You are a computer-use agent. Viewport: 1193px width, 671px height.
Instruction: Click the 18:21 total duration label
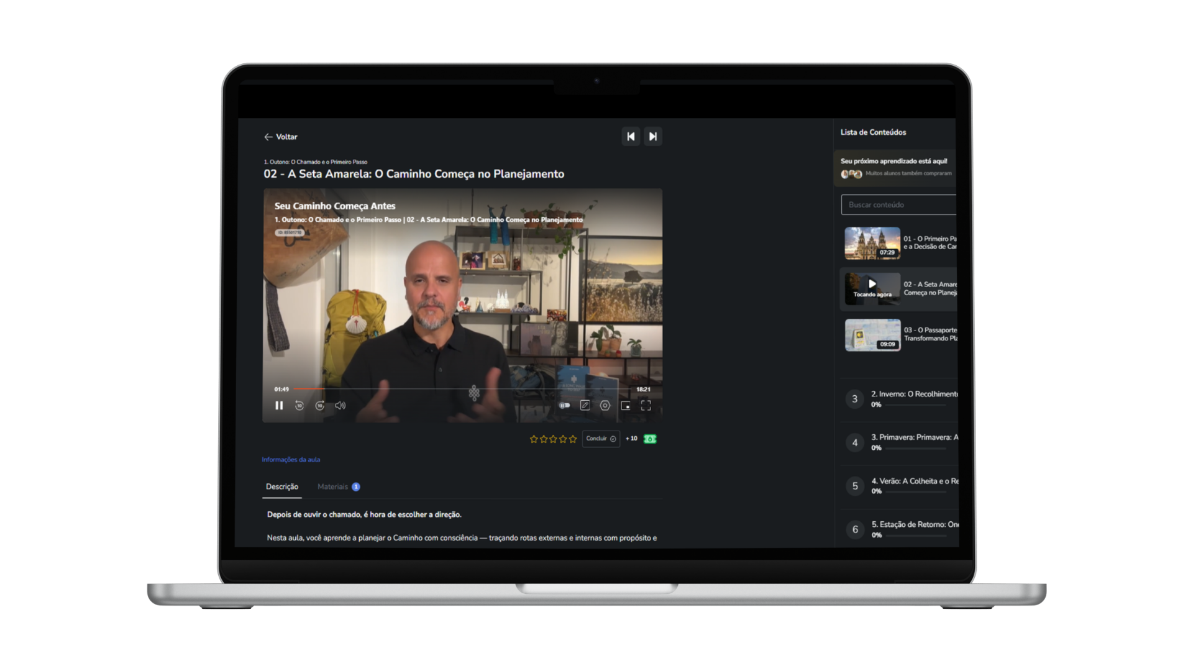pos(643,389)
